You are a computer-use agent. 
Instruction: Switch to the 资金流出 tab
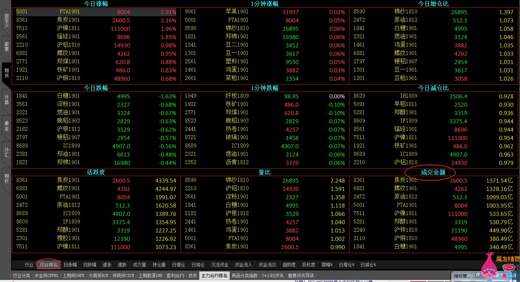click(x=267, y=265)
